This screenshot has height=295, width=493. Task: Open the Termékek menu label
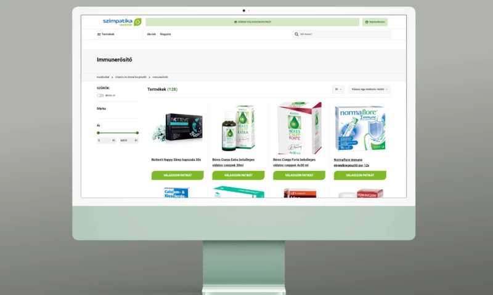point(108,34)
